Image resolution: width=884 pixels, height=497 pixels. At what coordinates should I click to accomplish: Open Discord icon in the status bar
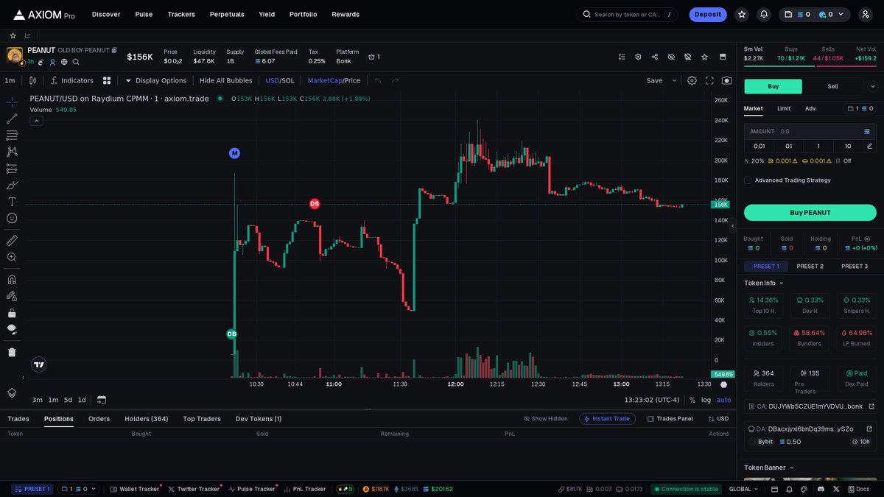[821, 489]
